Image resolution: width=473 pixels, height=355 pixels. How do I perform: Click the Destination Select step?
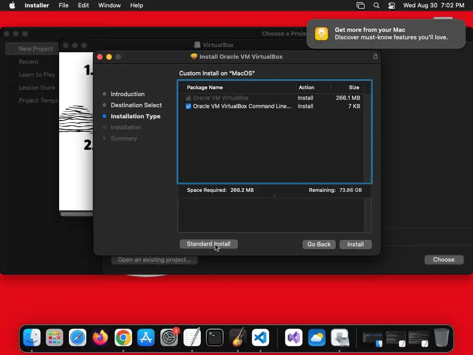[136, 105]
